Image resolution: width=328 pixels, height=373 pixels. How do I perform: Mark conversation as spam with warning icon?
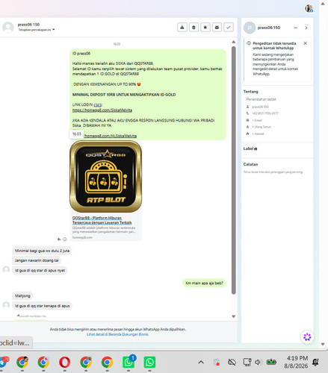(182, 27)
